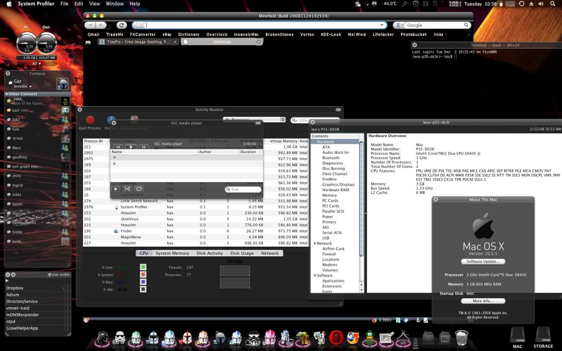Viewport: 562px width, 351px height.
Task: Open the Help menu
Action: (135, 4)
